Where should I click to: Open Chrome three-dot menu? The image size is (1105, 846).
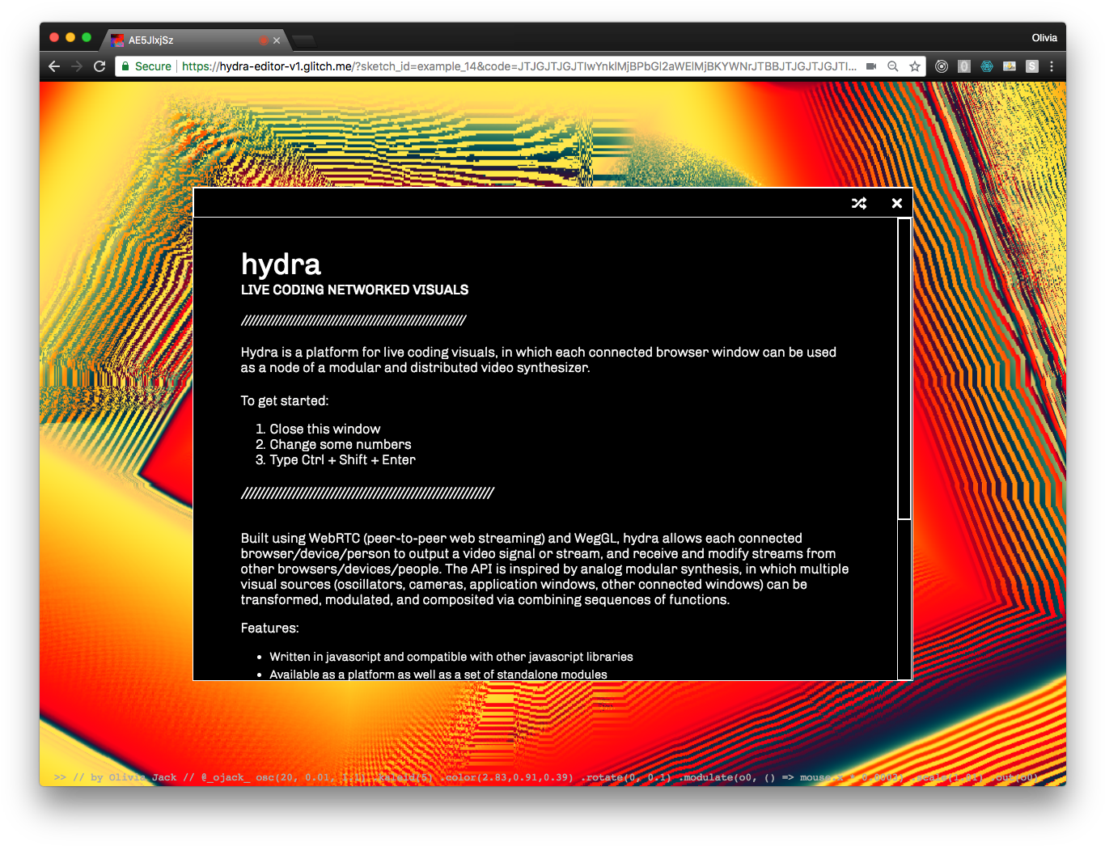point(1052,66)
